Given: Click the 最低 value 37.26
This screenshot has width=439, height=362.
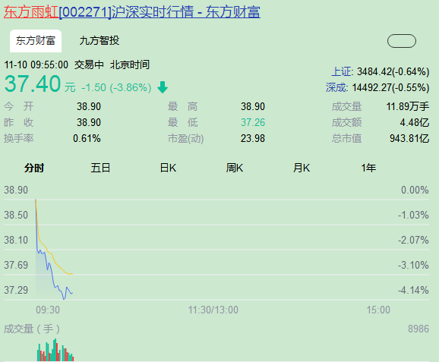Looking at the screenshot, I should 253,122.
